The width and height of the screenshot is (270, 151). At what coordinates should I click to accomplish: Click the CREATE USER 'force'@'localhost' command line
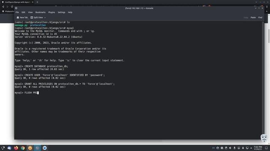[59, 75]
